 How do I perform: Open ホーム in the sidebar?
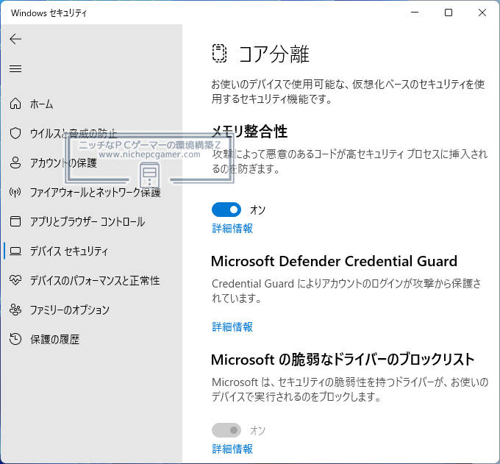coord(41,104)
